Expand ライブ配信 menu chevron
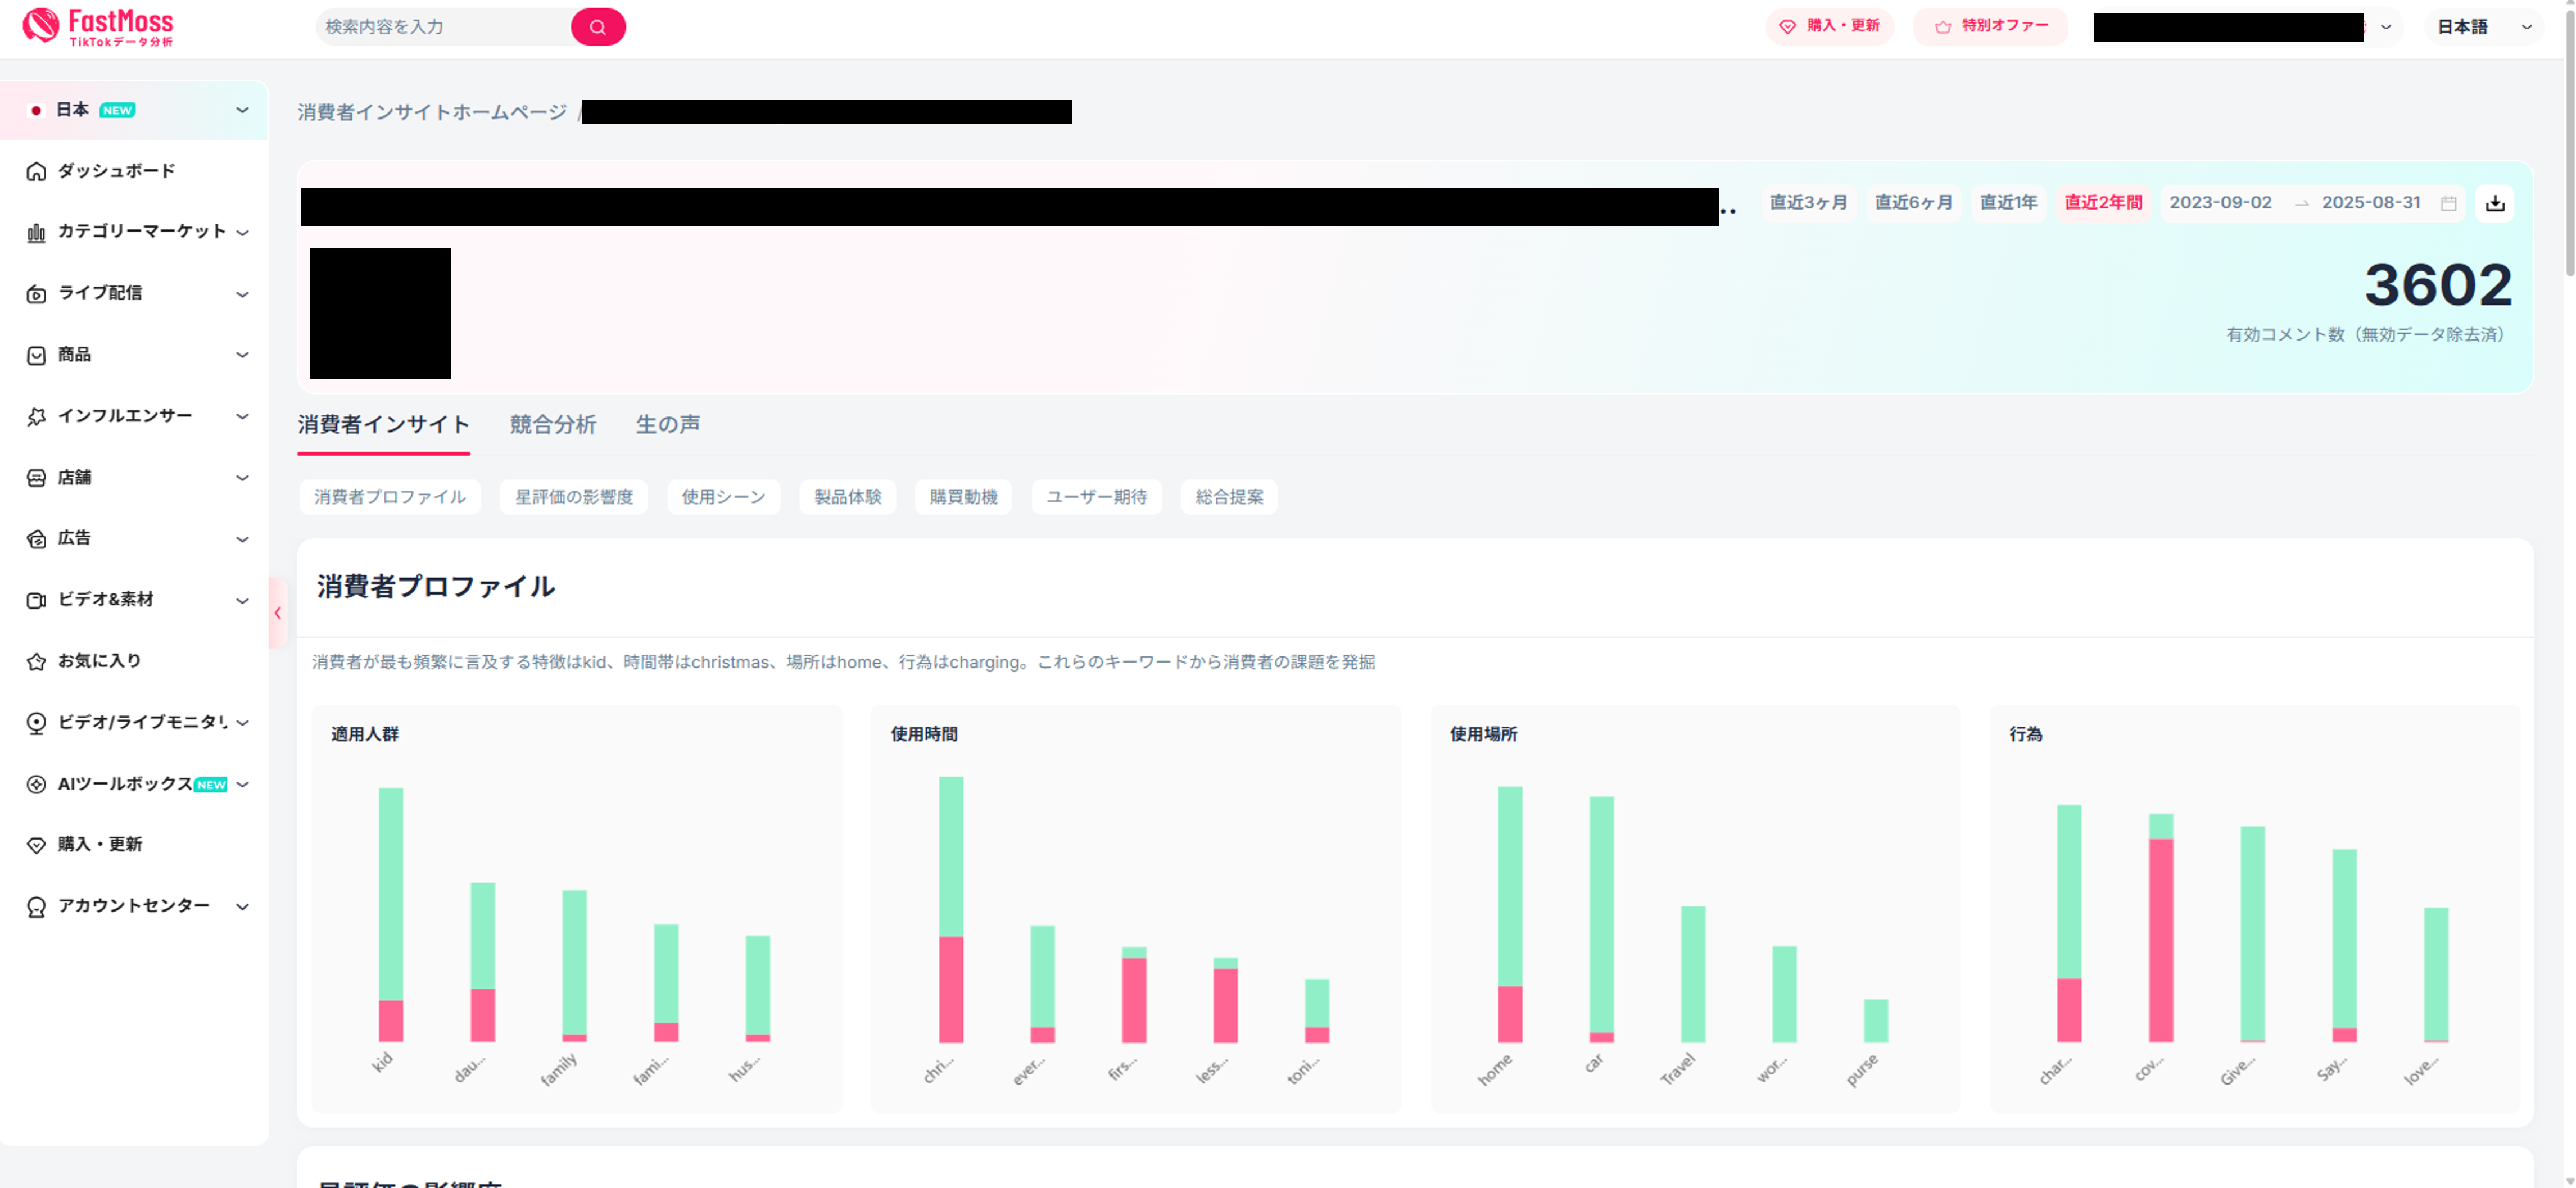The image size is (2576, 1188). tap(242, 294)
